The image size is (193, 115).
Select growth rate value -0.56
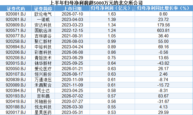tap(163, 52)
